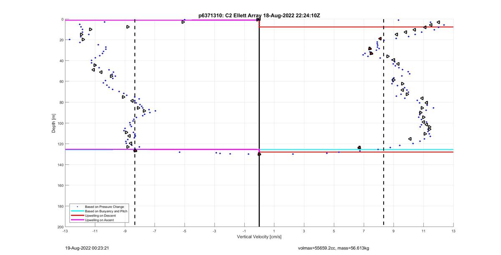
Task: Click legend entry 'Based on Buoyancy and Pitch'
Action: tap(106, 212)
